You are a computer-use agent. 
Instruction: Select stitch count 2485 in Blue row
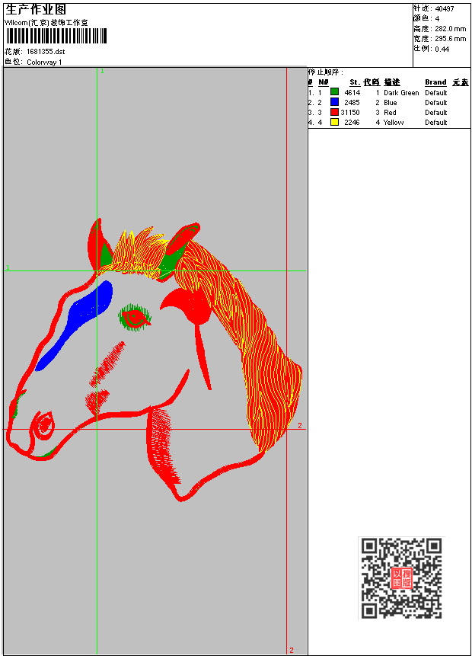[x=352, y=103]
